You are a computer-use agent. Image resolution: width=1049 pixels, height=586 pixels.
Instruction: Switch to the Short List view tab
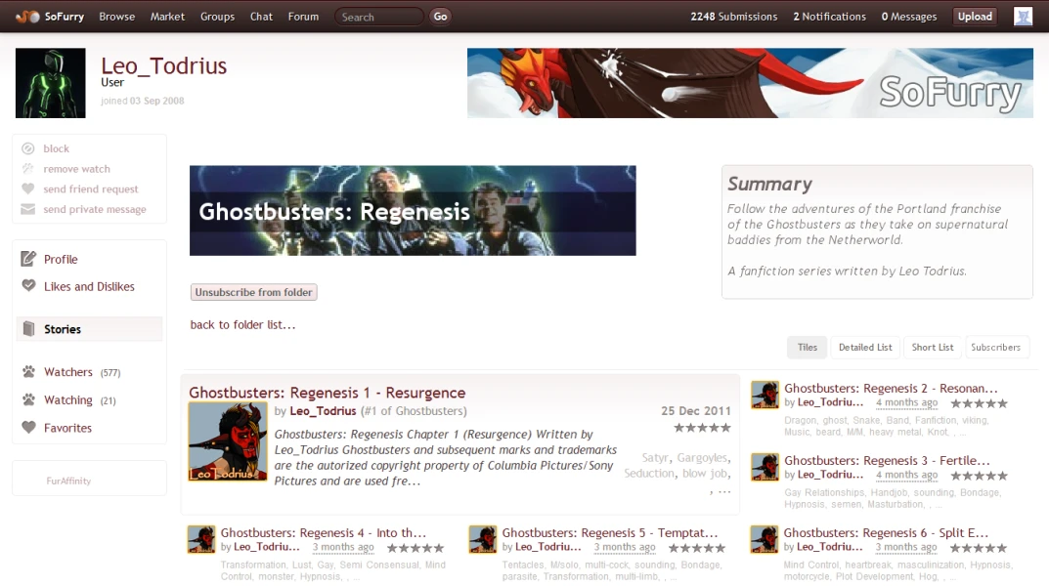[933, 348]
